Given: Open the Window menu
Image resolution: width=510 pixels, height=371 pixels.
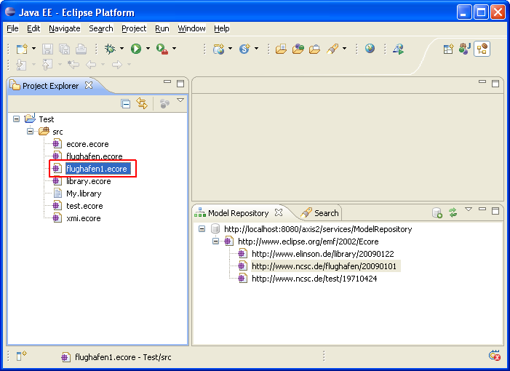Looking at the screenshot, I should pos(191,28).
